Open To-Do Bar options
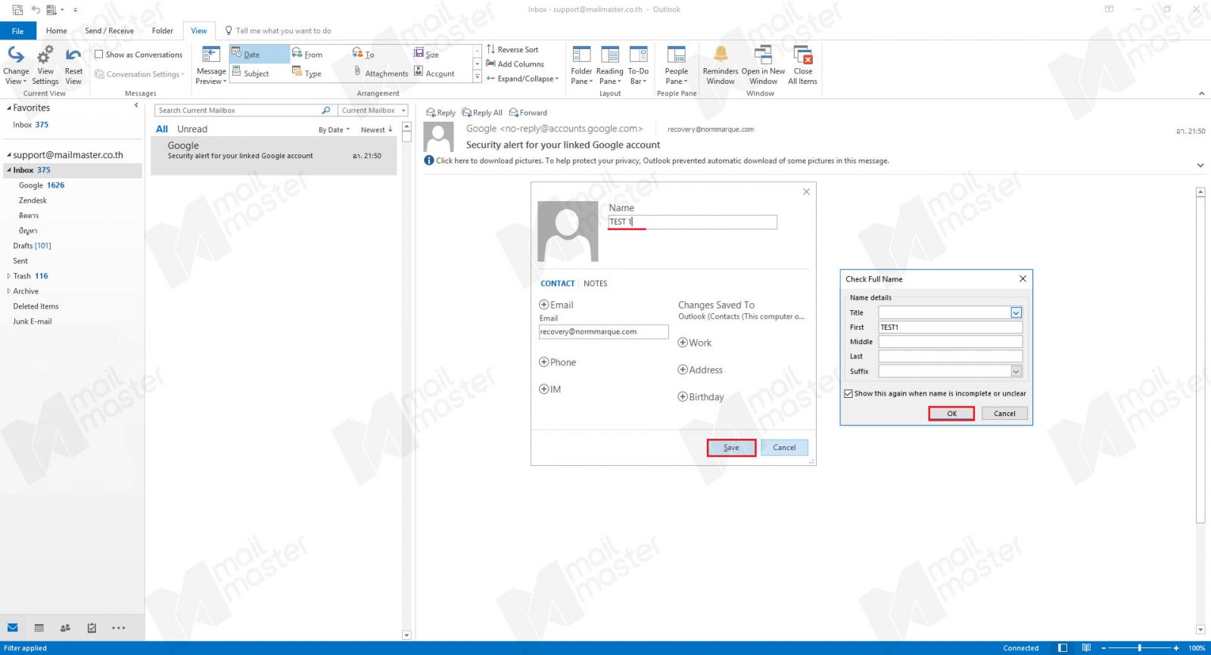Viewport: 1211px width, 655px height. 638,65
